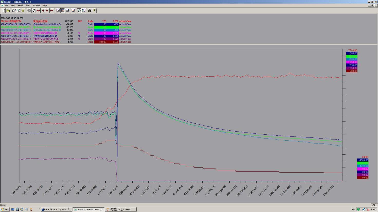Switch to the Paint taskbar window
The width and height of the screenshot is (378, 212).
tap(121, 209)
